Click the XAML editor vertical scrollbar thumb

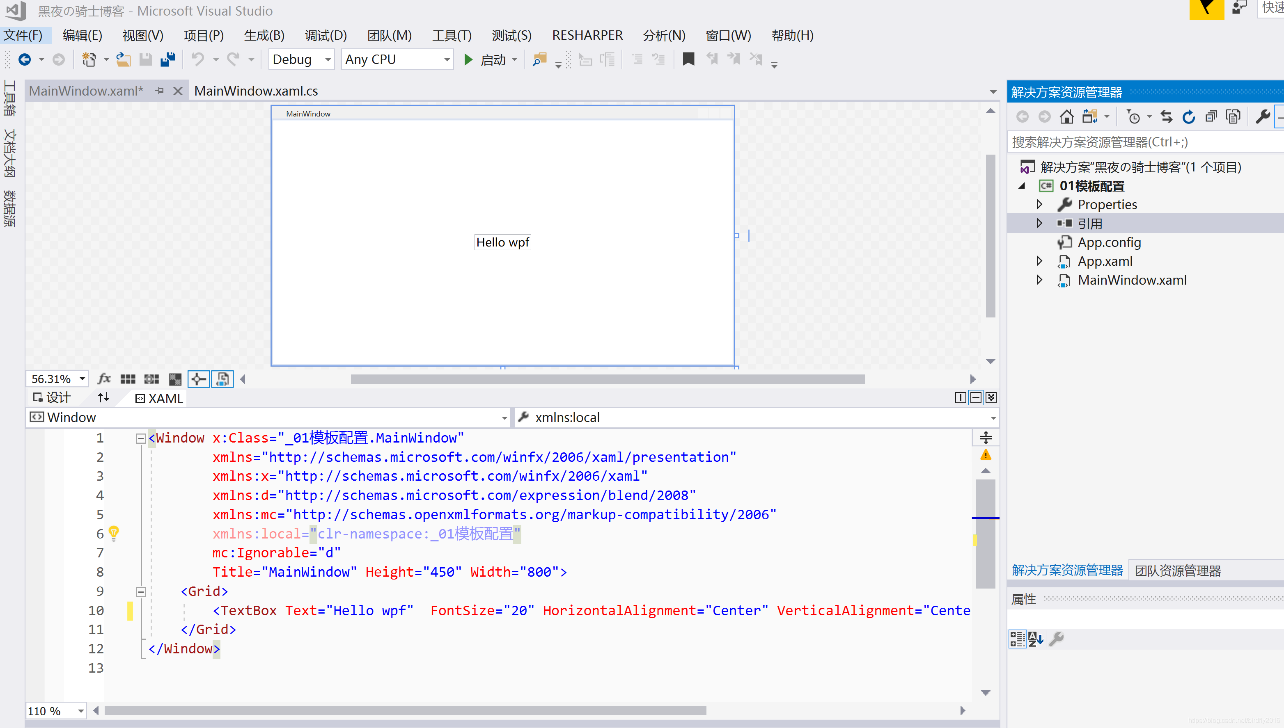985,534
